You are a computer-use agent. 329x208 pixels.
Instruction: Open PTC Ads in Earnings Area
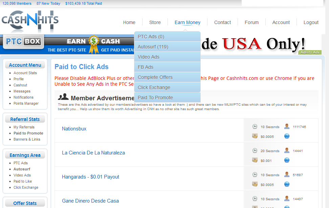click(x=21, y=163)
